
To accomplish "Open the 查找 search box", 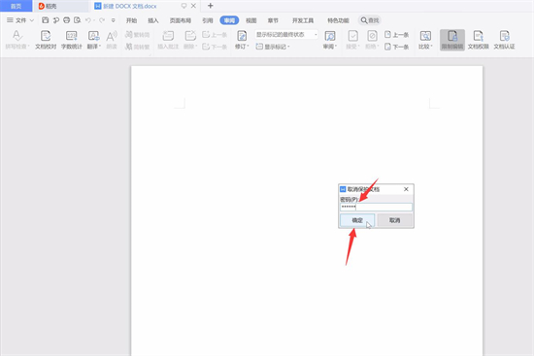I will (370, 20).
